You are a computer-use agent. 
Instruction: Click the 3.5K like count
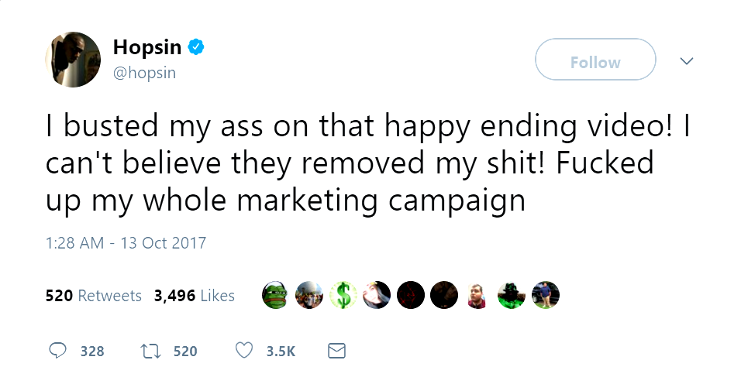(281, 352)
